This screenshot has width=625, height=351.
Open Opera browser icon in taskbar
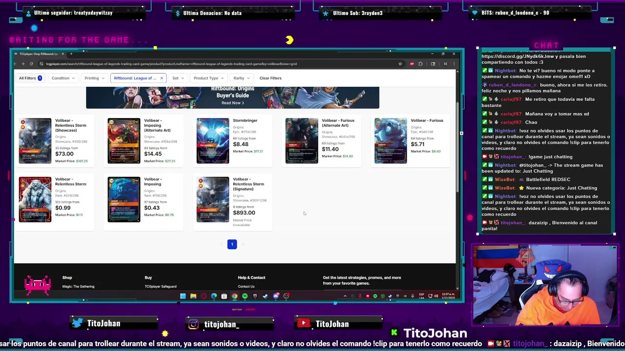[x=204, y=296]
